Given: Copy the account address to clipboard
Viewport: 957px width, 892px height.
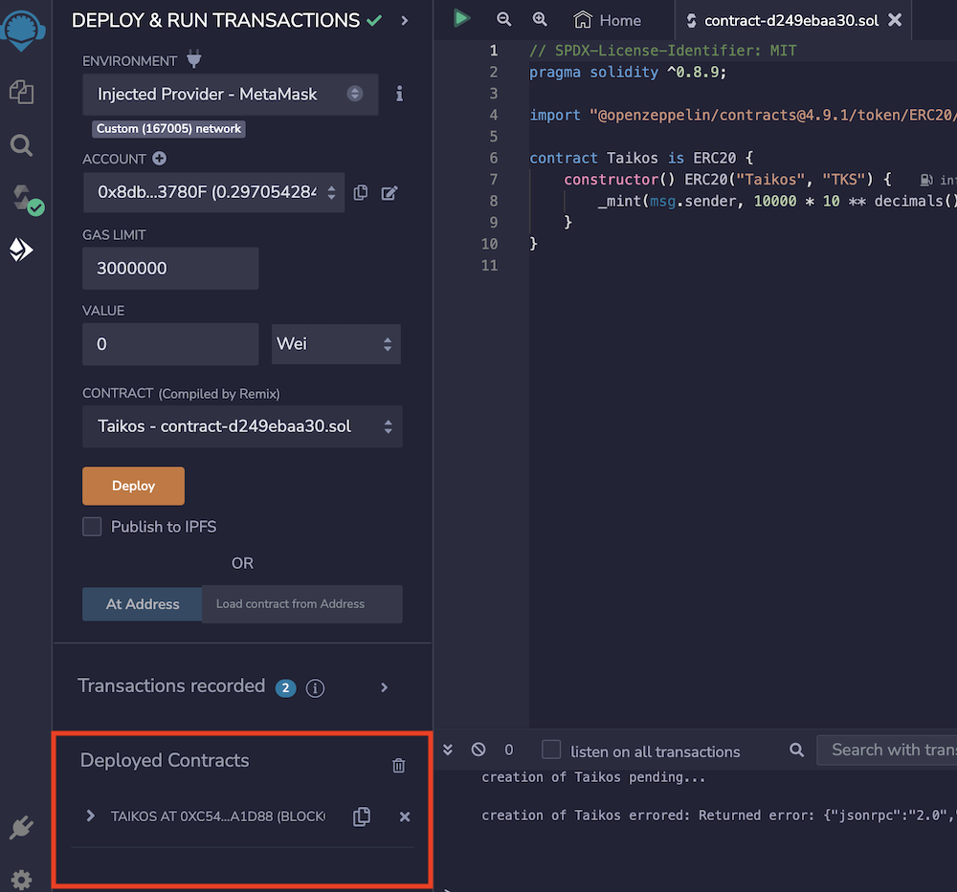Looking at the screenshot, I should coord(361,192).
